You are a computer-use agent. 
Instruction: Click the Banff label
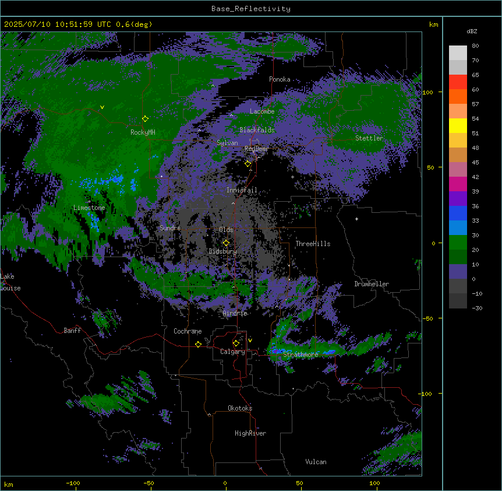(x=72, y=331)
